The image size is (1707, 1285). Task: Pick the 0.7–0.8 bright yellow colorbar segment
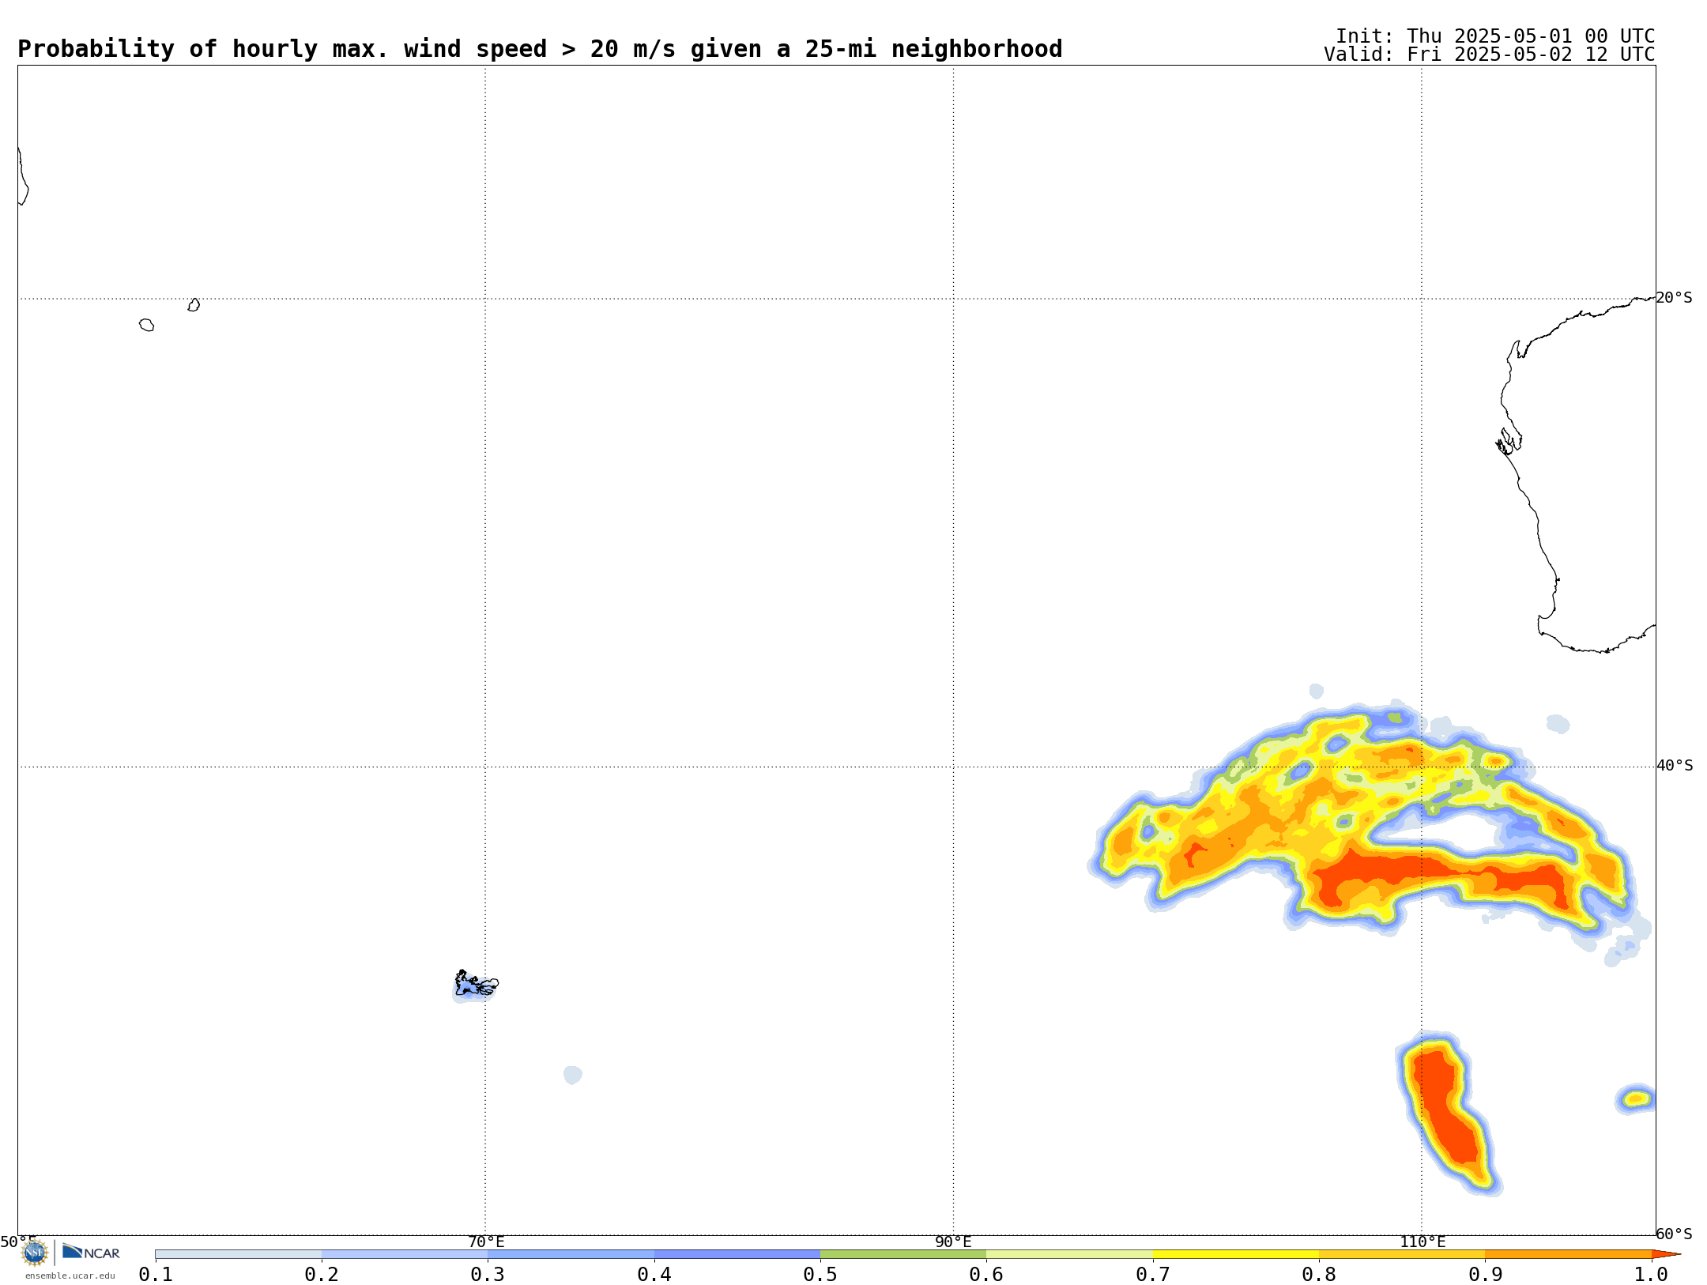coord(1236,1254)
